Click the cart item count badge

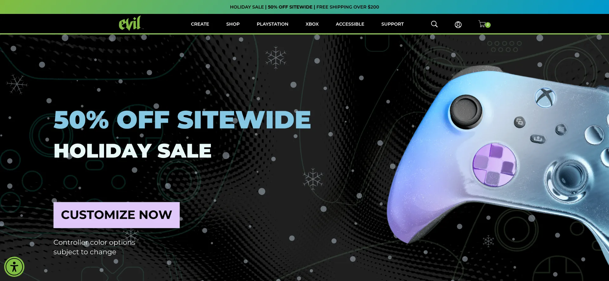coord(488,25)
